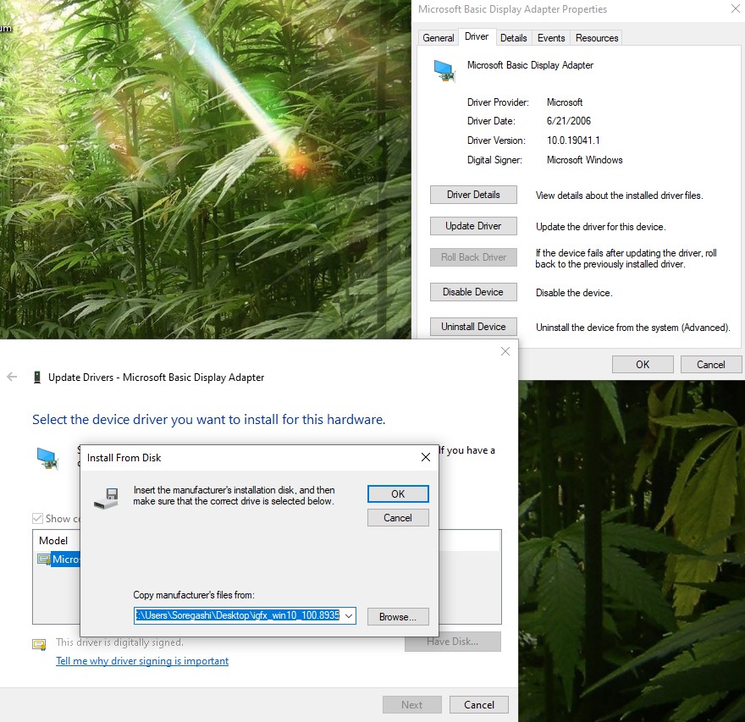Switch to the Events tab
The image size is (745, 722).
coord(551,38)
